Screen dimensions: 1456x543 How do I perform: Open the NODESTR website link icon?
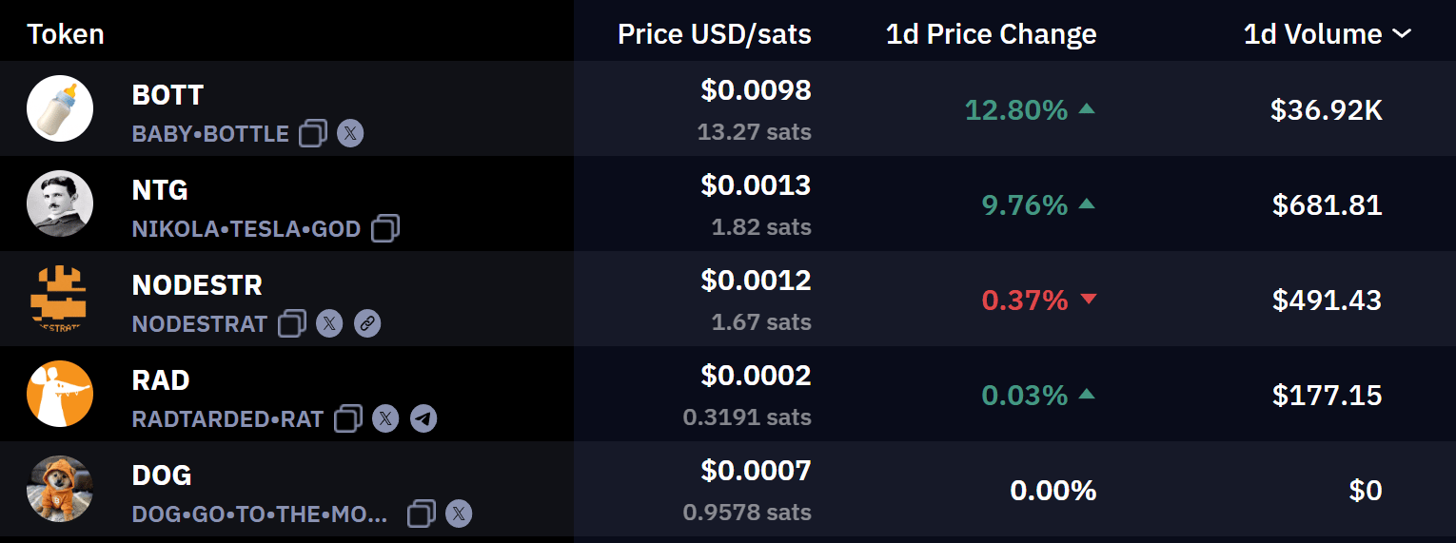tap(367, 323)
